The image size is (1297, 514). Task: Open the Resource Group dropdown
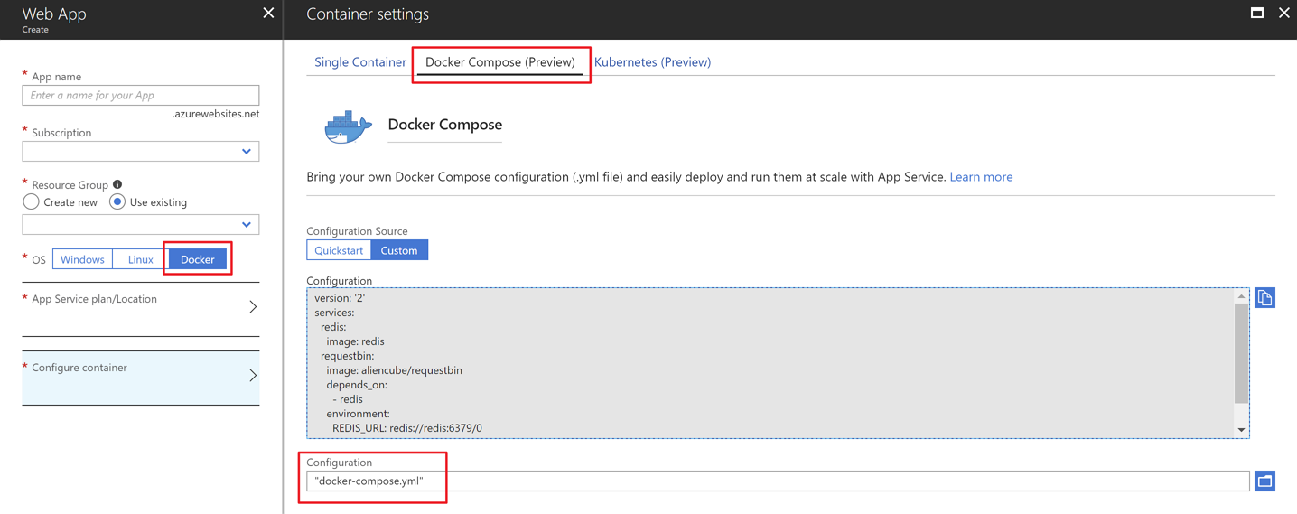[141, 224]
